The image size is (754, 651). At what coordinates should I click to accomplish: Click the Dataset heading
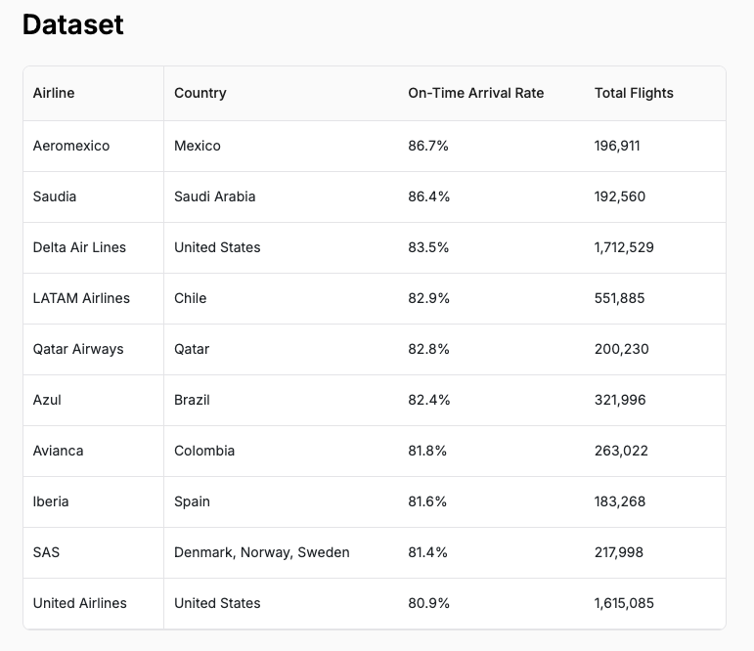(x=73, y=24)
